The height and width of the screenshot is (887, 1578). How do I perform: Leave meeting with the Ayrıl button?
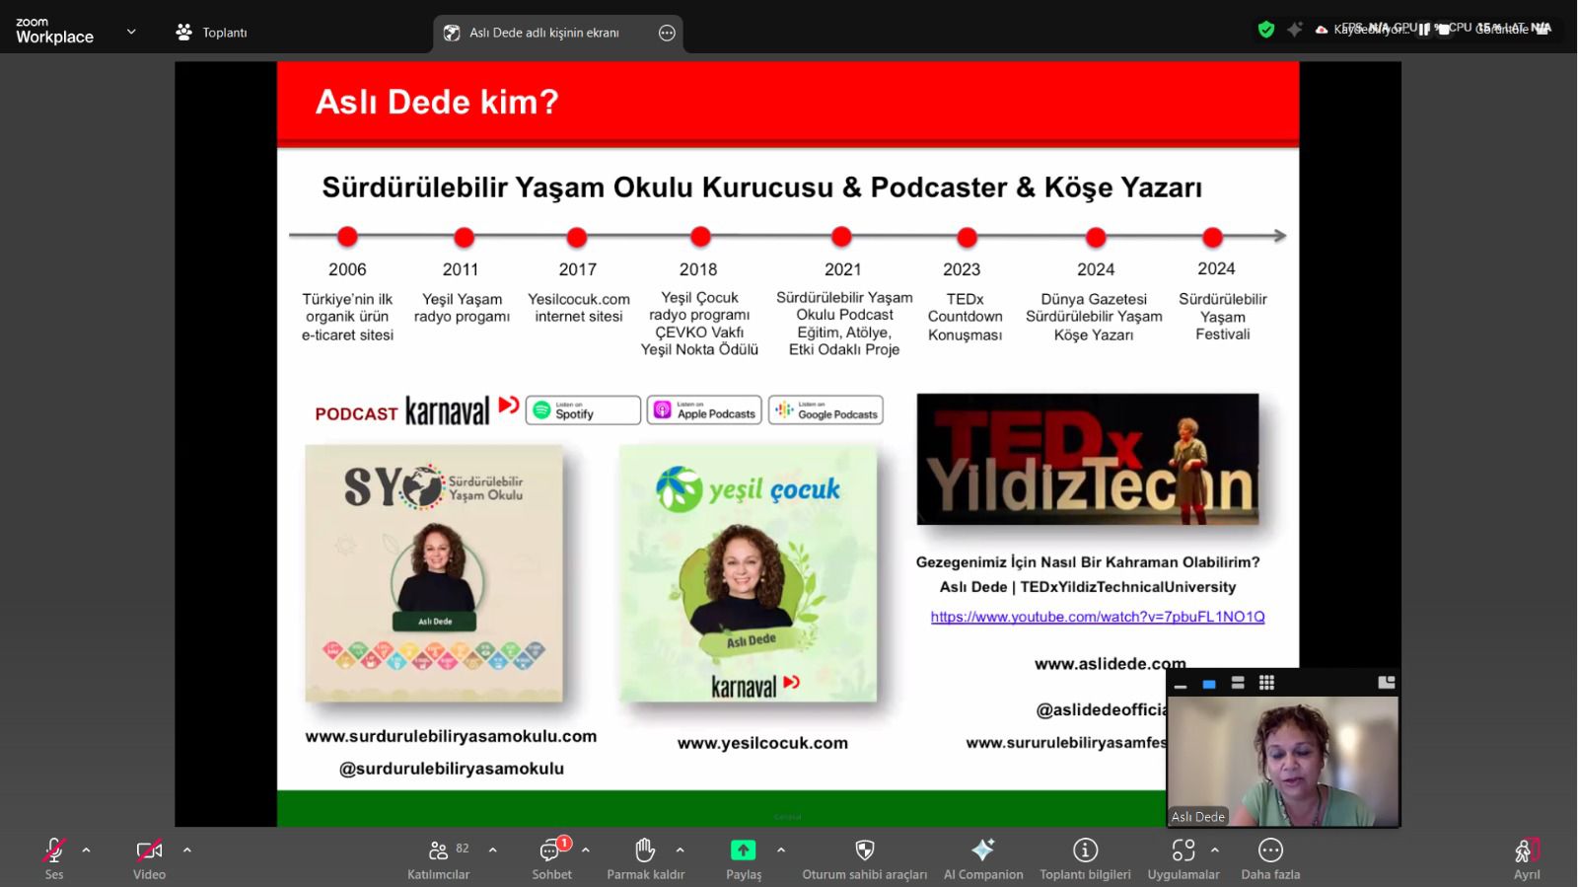coord(1527,857)
